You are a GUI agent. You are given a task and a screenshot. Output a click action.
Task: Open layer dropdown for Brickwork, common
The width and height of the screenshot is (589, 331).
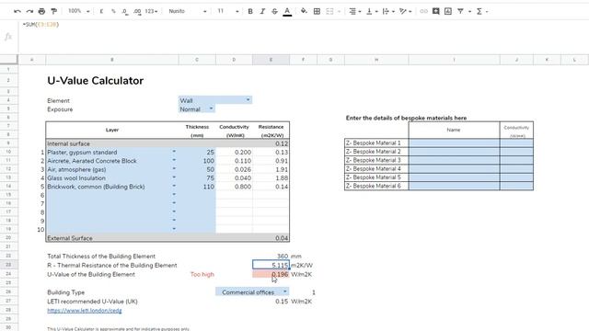(174, 186)
